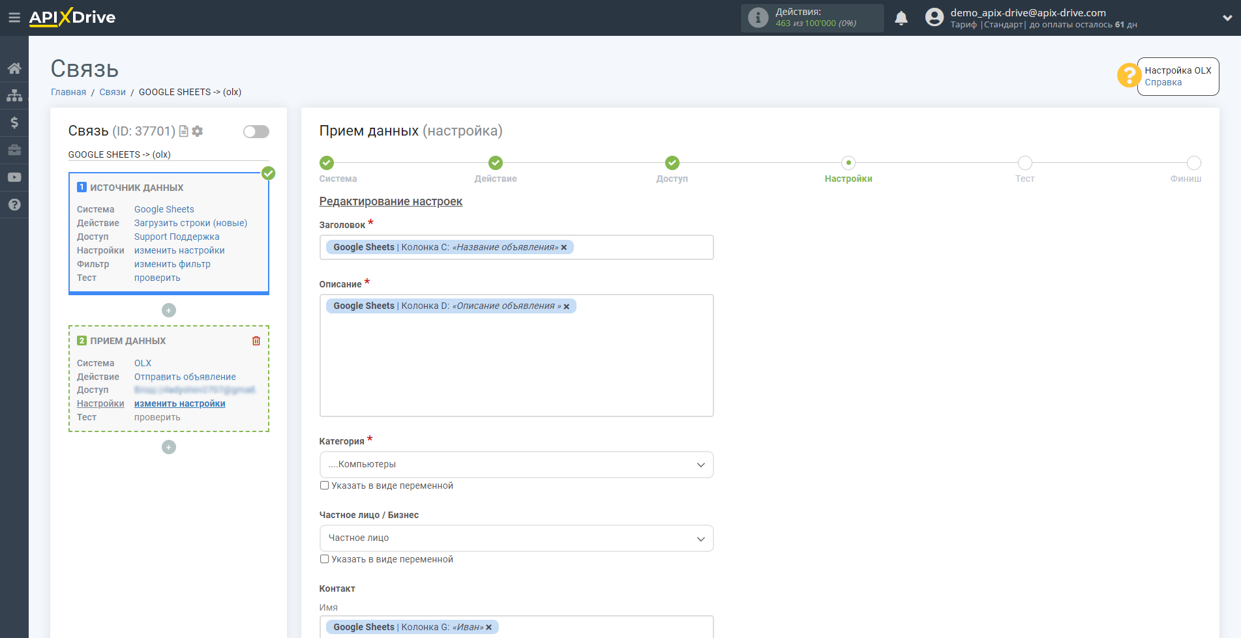Remove Иван tag from Имя field

coord(489,628)
